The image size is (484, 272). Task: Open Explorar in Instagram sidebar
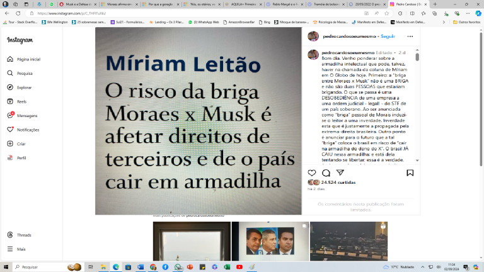[x=25, y=88]
